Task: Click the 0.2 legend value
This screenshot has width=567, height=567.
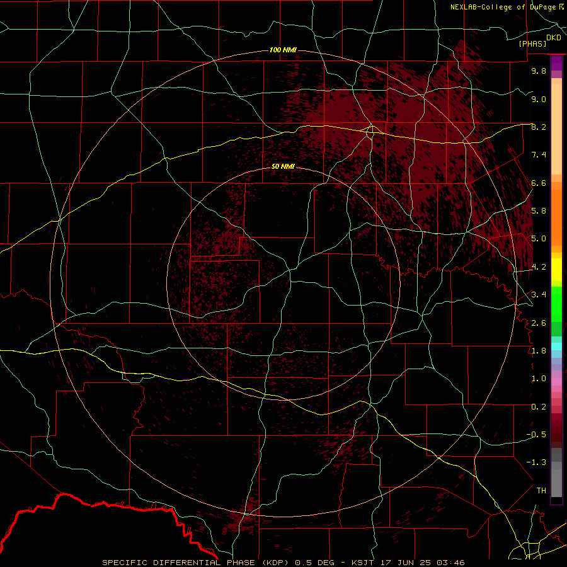Action: (x=539, y=406)
